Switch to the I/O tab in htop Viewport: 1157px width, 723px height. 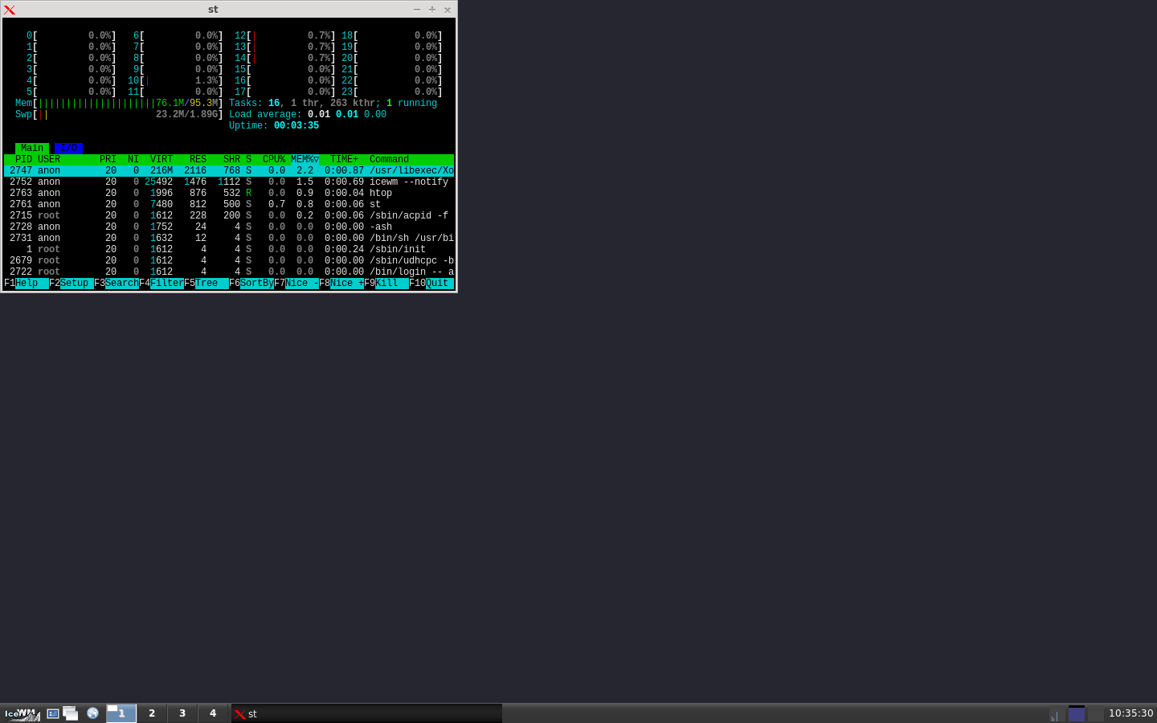coord(69,149)
